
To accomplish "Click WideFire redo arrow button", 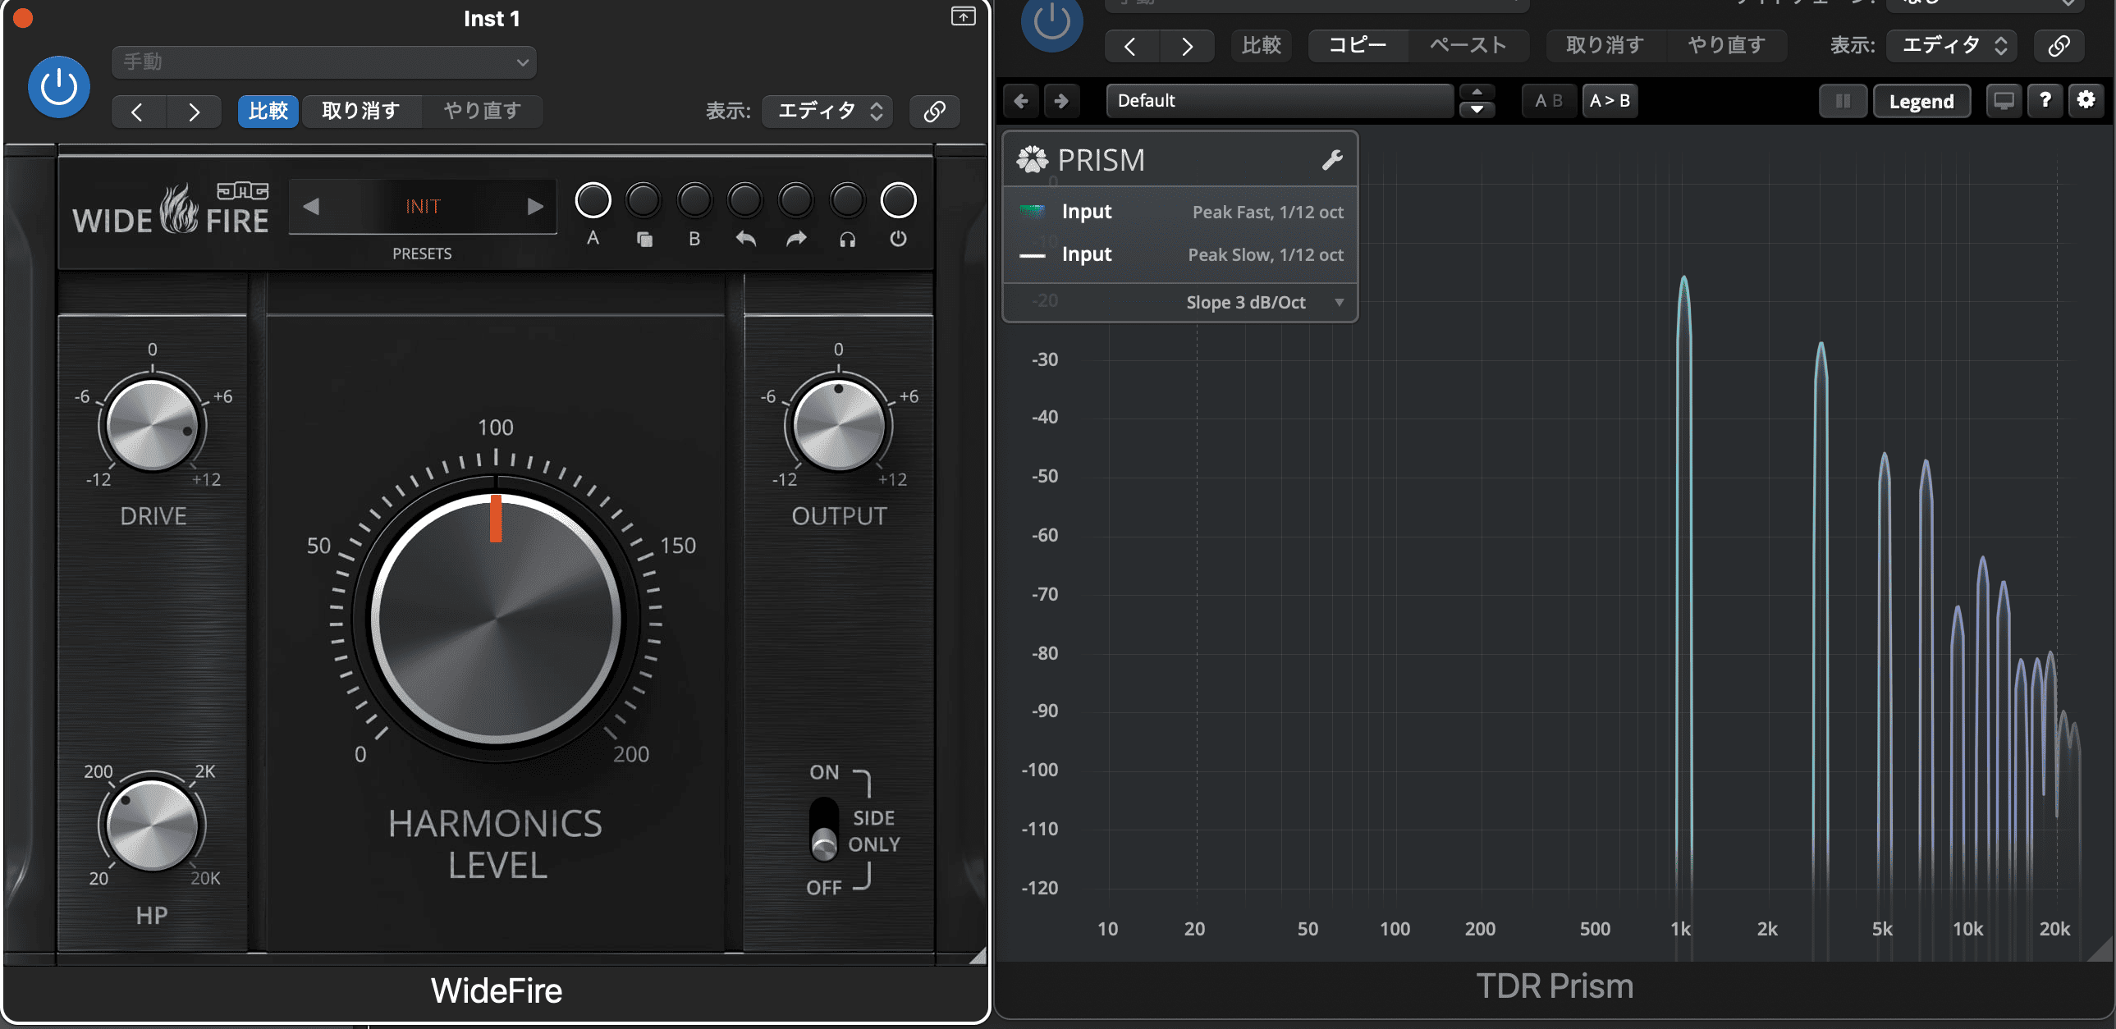I will pyautogui.click(x=796, y=201).
